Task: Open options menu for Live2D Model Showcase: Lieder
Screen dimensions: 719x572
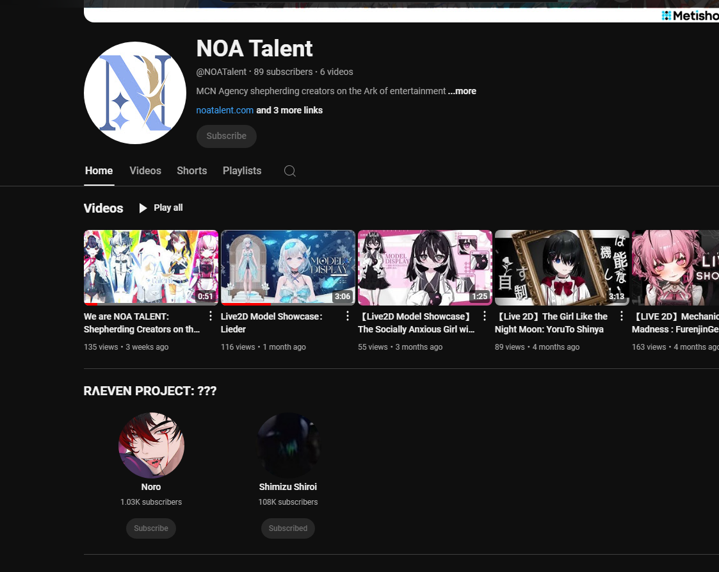Action: point(348,316)
